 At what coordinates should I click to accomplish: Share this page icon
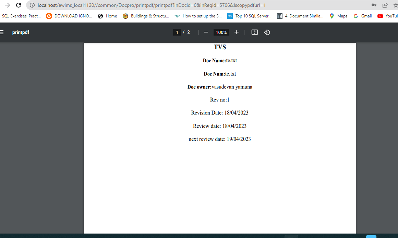point(385,5)
